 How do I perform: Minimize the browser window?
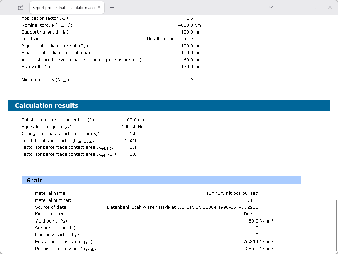[299, 7]
